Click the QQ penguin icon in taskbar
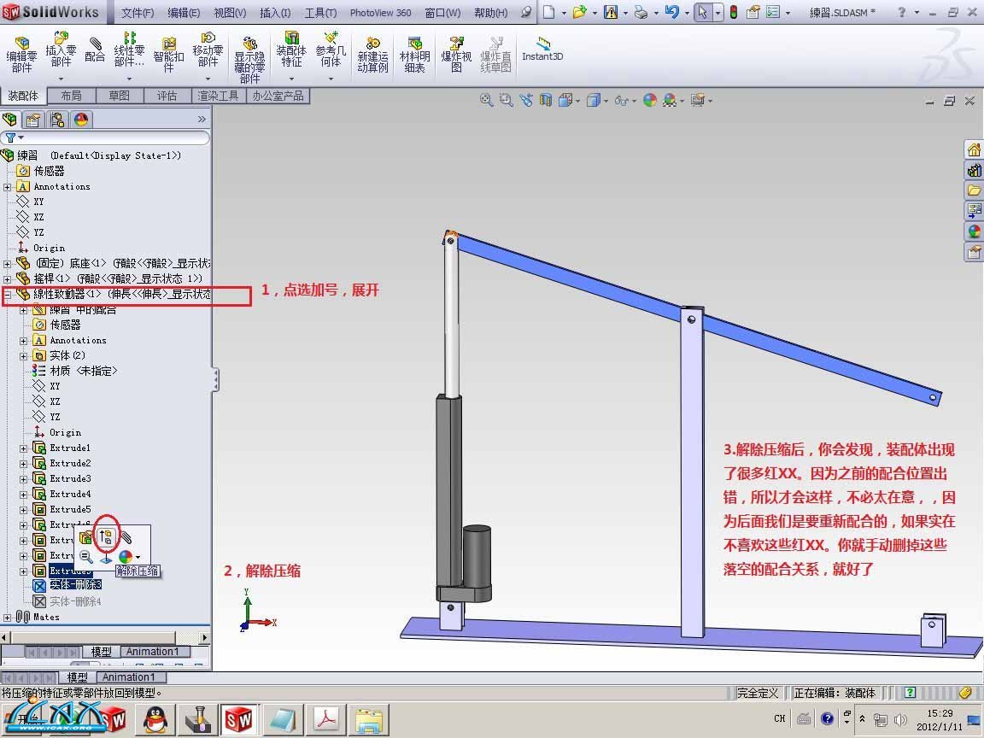This screenshot has height=738, width=984. [155, 719]
